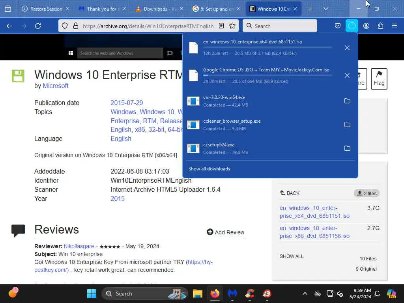
Task: Open the Firefox application menu
Action: [x=395, y=26]
